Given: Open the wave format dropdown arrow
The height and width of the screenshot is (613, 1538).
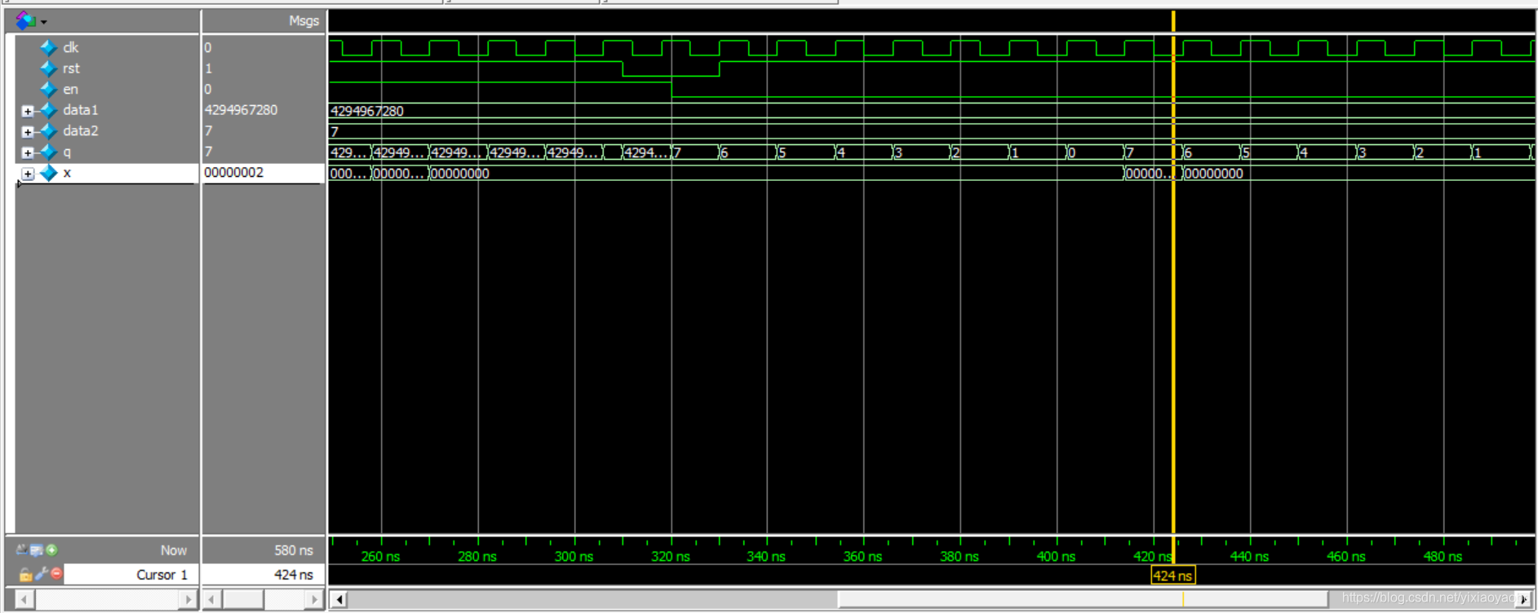Looking at the screenshot, I should coord(44,22).
